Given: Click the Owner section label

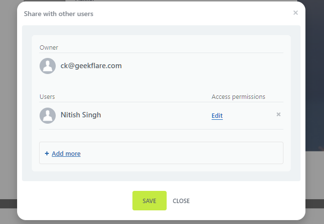Looking at the screenshot, I should coord(49,48).
